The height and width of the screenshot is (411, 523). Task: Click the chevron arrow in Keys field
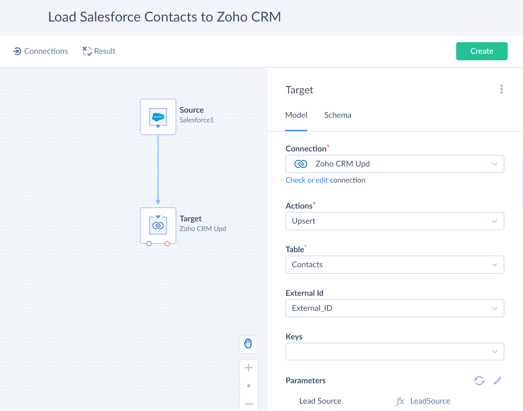click(x=495, y=352)
